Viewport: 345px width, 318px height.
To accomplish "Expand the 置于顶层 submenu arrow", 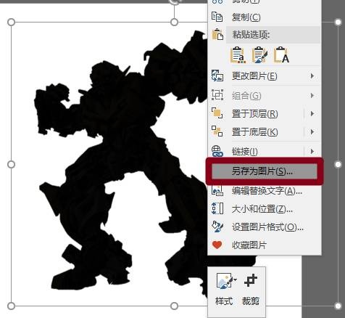I will coord(312,113).
